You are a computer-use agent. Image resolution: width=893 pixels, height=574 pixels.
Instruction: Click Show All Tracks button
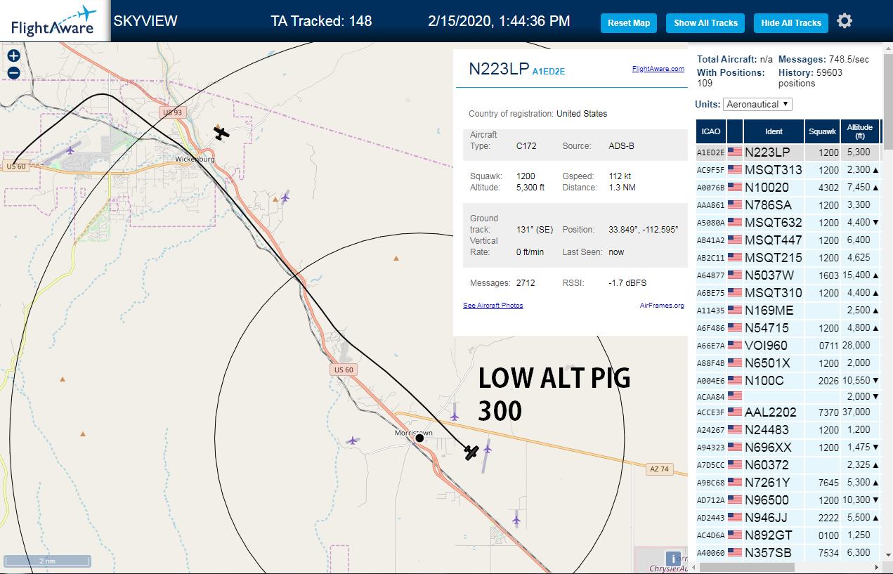[x=705, y=23]
